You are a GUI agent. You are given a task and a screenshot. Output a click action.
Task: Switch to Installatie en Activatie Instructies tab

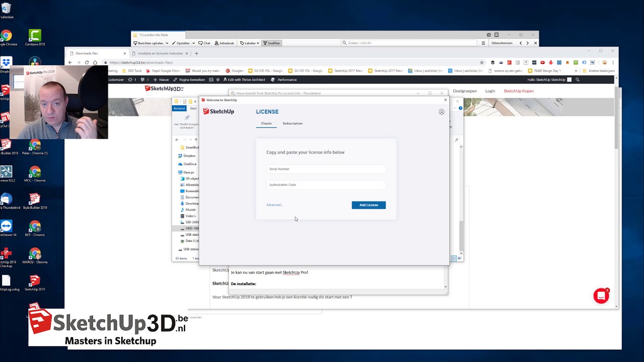pyautogui.click(x=159, y=53)
